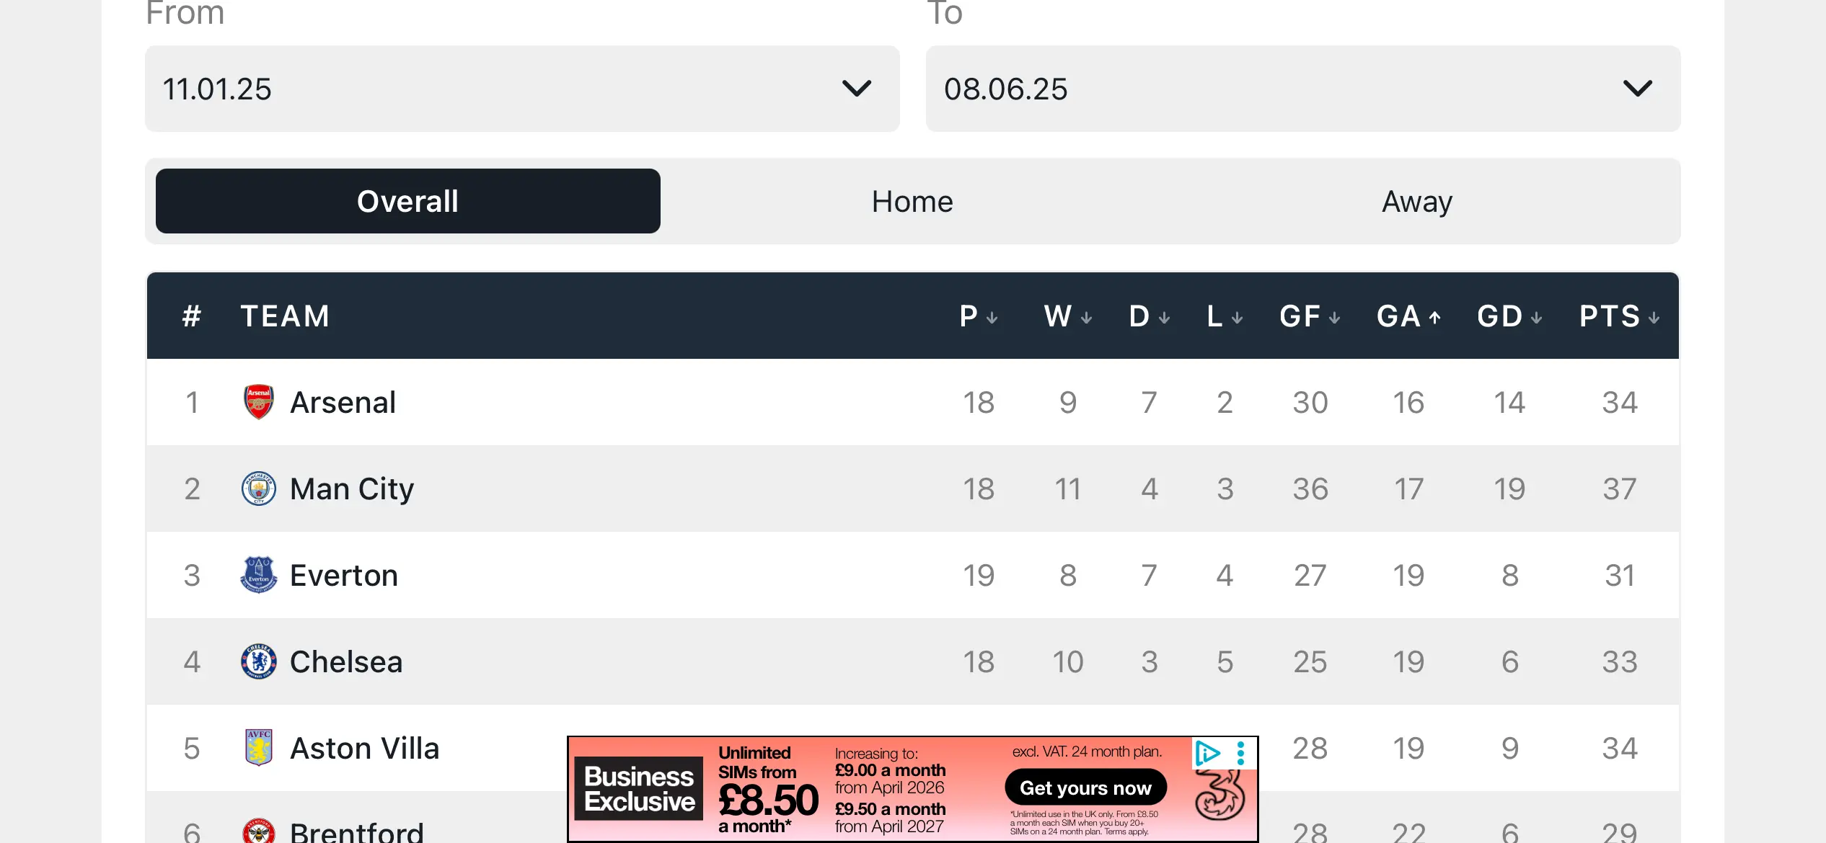Viewport: 1826px width, 843px height.
Task: Click the Man City club crest
Action: click(258, 489)
